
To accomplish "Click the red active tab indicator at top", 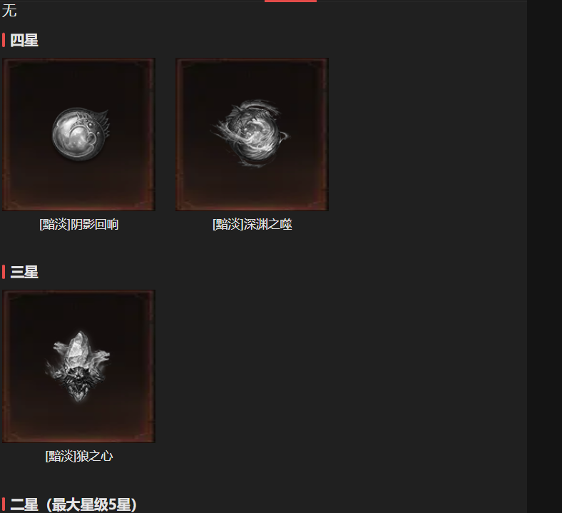I will 290,1.
